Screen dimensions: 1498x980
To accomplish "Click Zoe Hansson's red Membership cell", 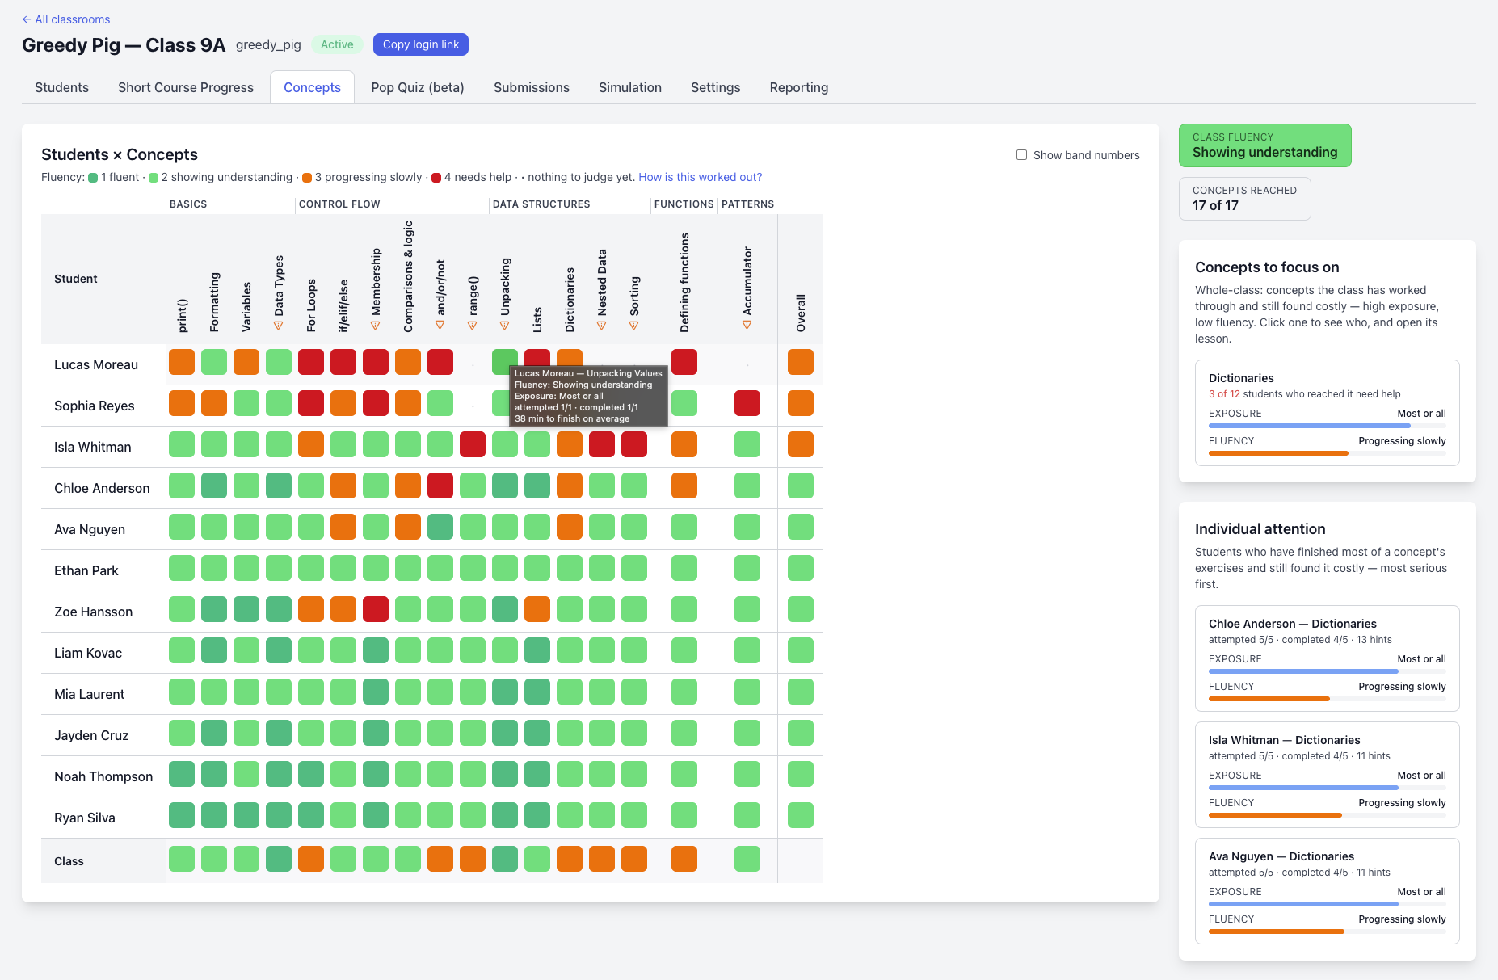I will (376, 609).
